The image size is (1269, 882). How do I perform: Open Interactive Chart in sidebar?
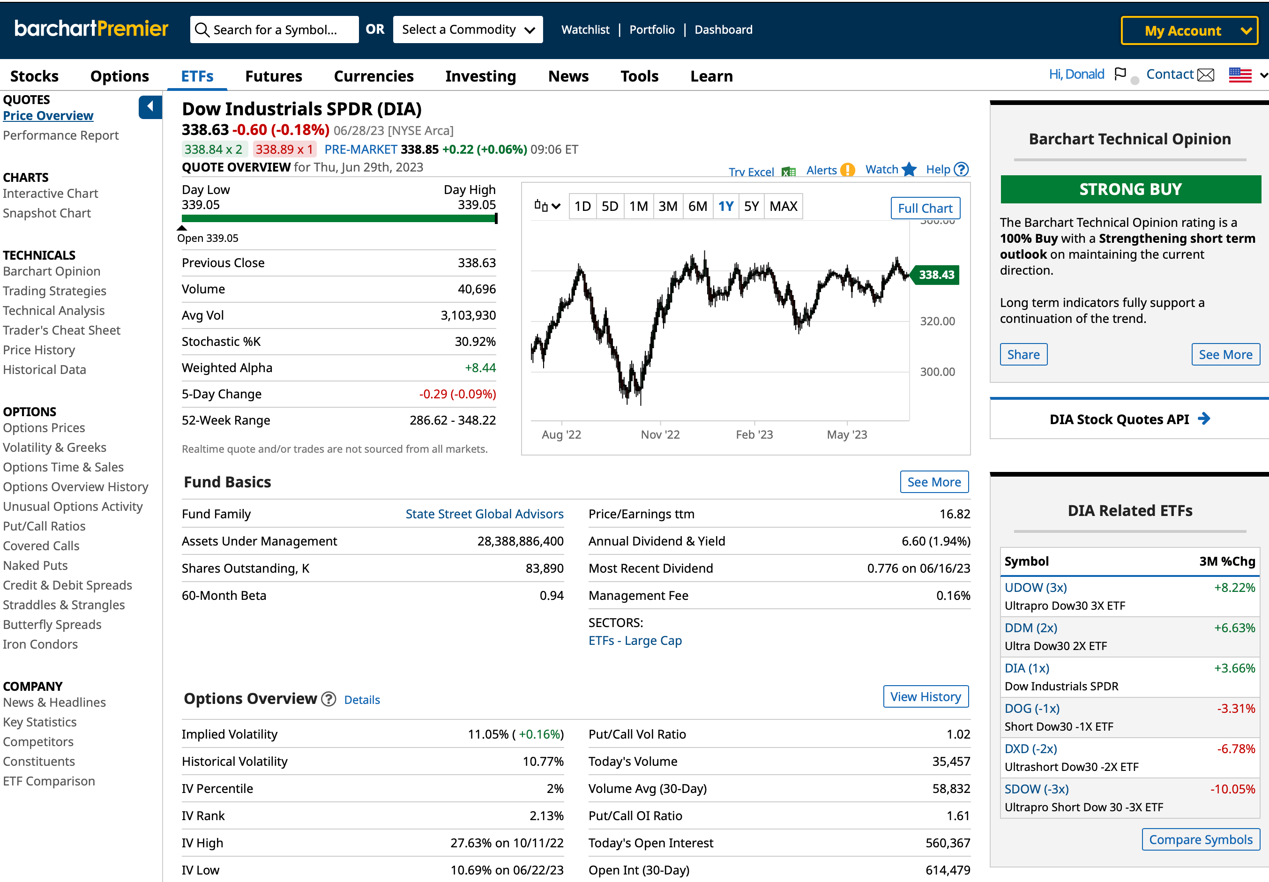point(50,194)
